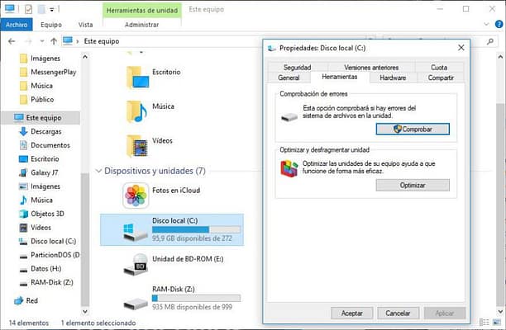The image size is (506, 330).
Task: Open Red network in sidebar
Action: [26, 300]
